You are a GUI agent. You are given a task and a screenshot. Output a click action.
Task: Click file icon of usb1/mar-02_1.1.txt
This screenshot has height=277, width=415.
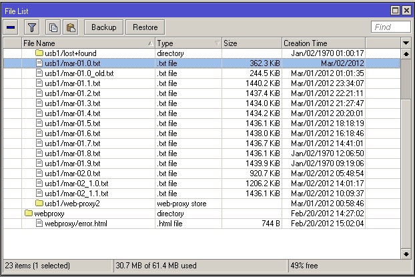pyautogui.click(x=39, y=194)
